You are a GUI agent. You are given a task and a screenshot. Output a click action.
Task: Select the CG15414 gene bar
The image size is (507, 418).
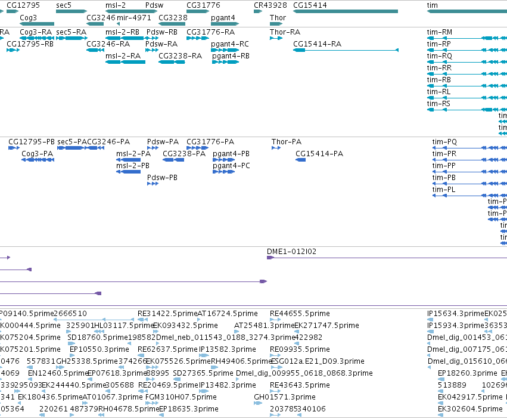[x=346, y=11]
